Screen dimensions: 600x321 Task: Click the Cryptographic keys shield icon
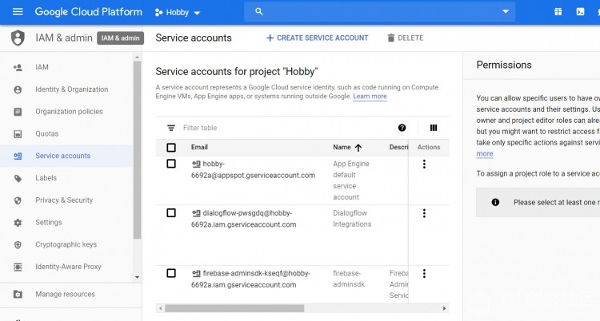[x=18, y=245]
